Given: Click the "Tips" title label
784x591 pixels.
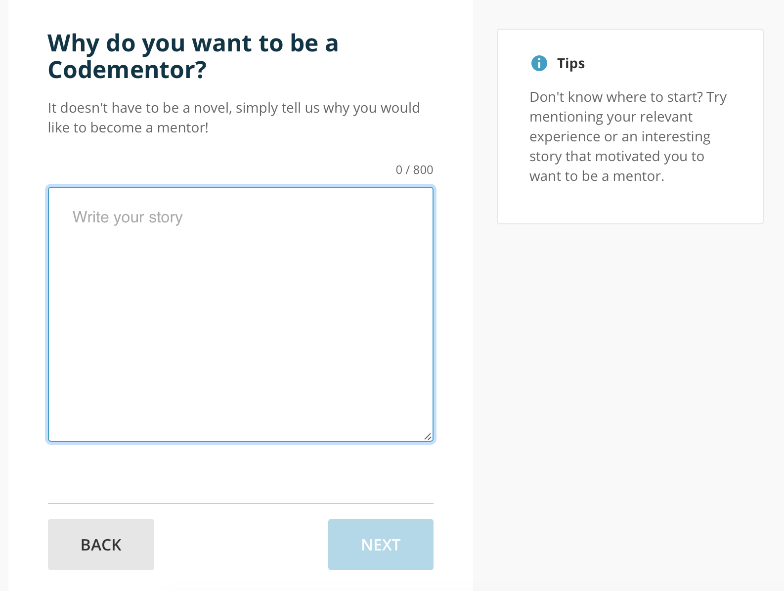Looking at the screenshot, I should (x=571, y=64).
